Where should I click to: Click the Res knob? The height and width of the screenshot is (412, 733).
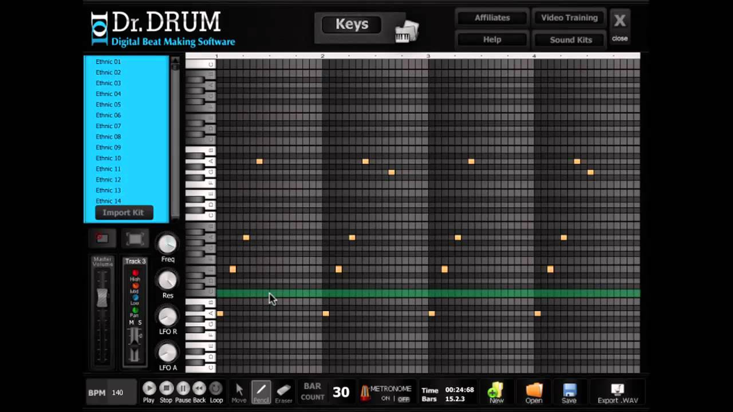click(167, 280)
